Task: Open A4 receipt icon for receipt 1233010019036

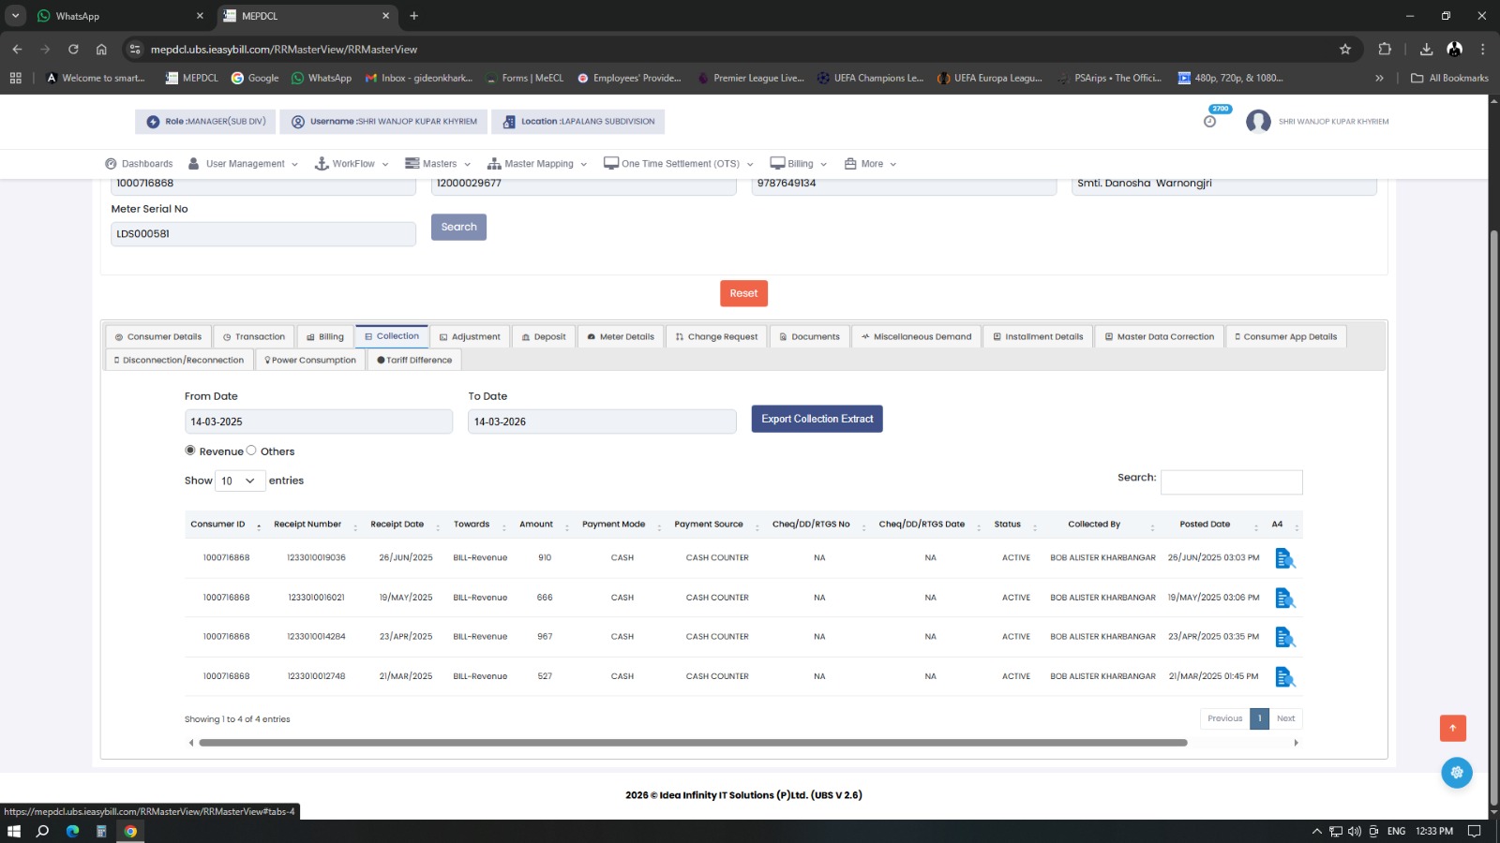Action: (x=1284, y=558)
